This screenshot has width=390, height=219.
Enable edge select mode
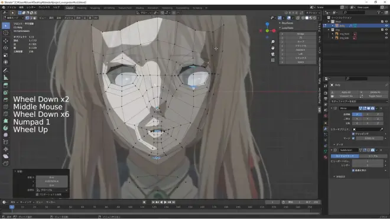click(x=31, y=18)
